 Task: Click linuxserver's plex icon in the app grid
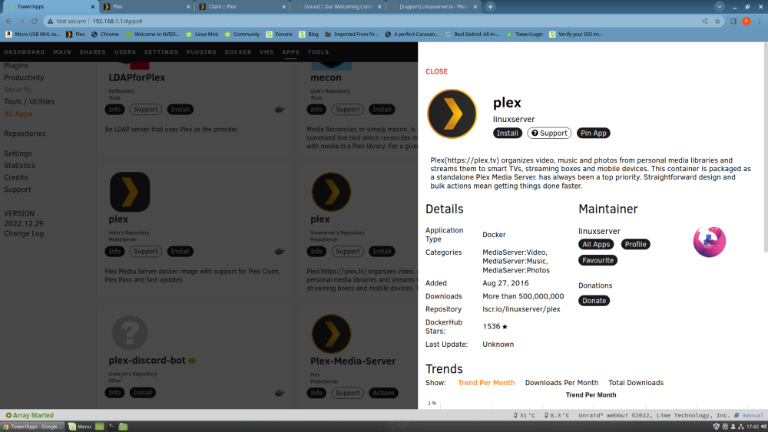[332, 192]
